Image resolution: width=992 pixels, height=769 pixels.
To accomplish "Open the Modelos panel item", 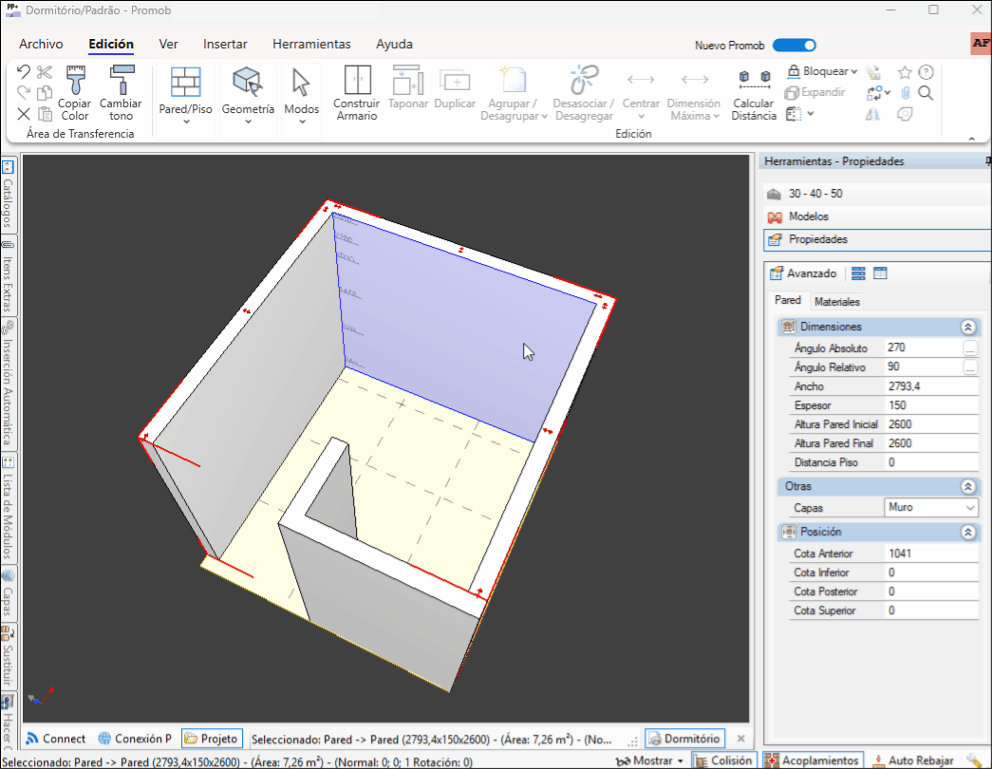I will coord(808,216).
